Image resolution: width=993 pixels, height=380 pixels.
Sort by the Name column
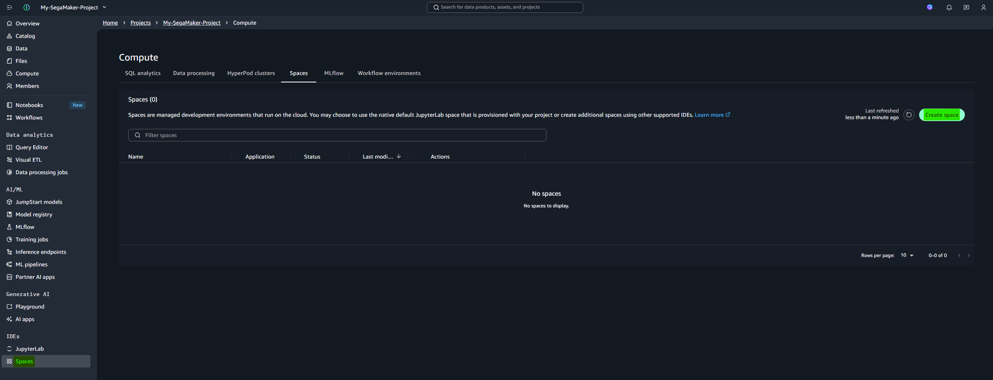[136, 157]
